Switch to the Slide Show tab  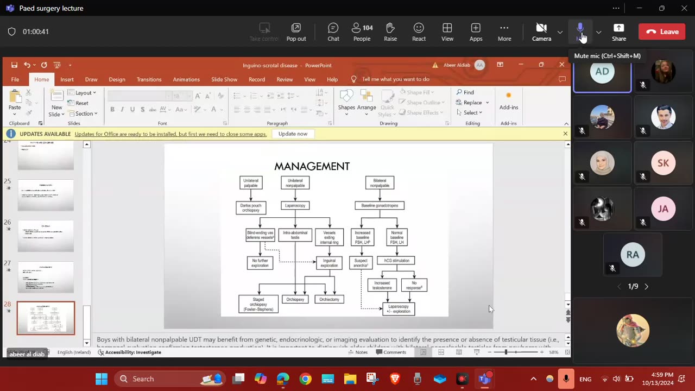pos(224,79)
